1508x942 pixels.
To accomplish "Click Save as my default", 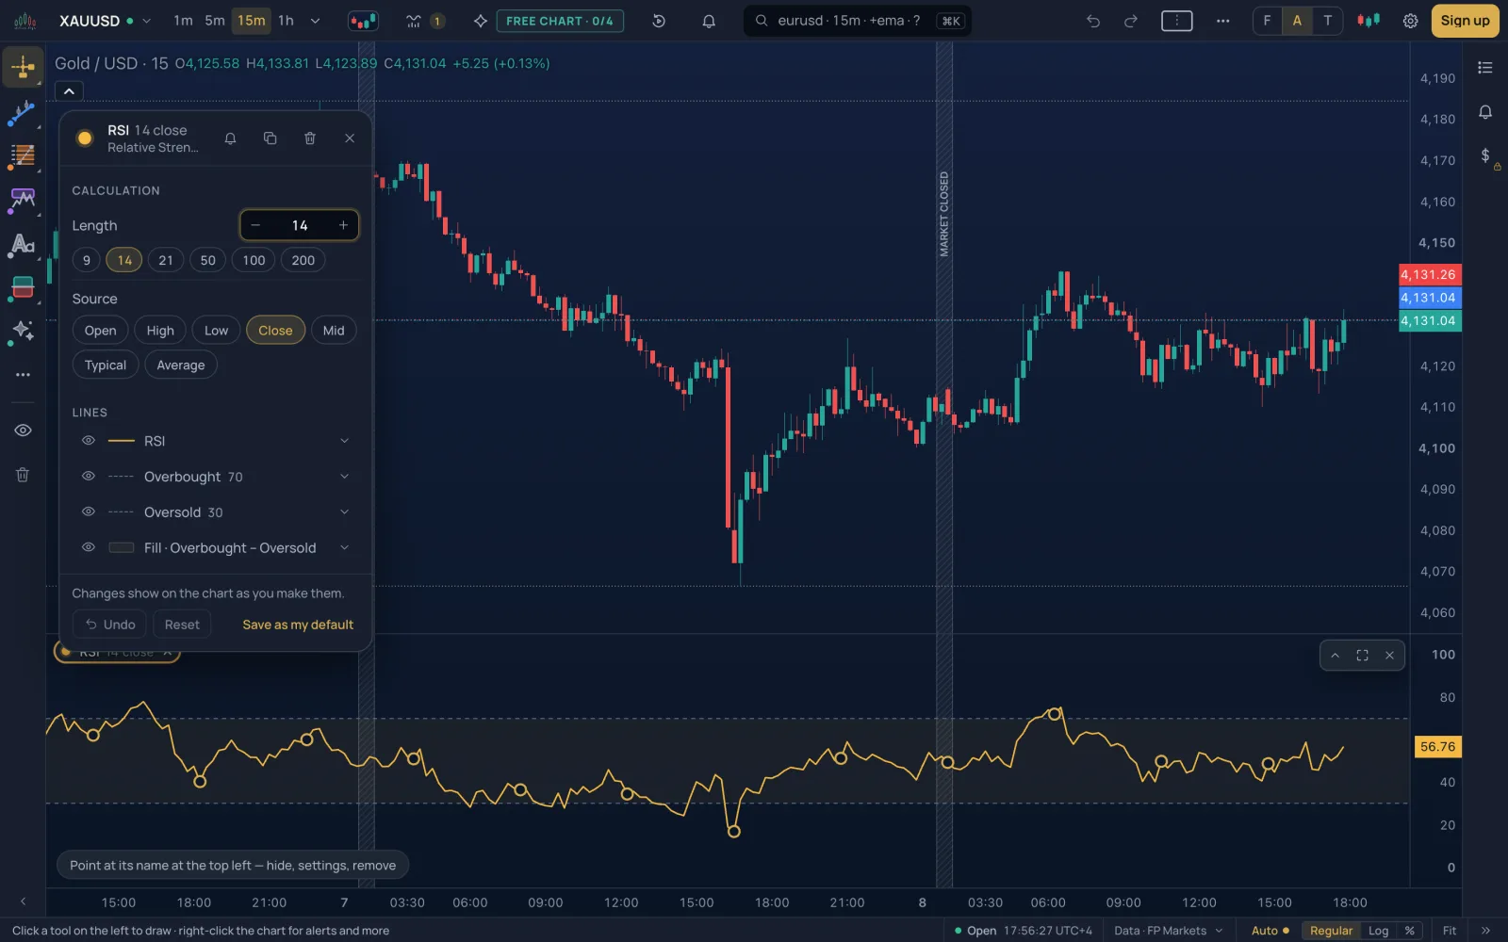I will point(298,625).
